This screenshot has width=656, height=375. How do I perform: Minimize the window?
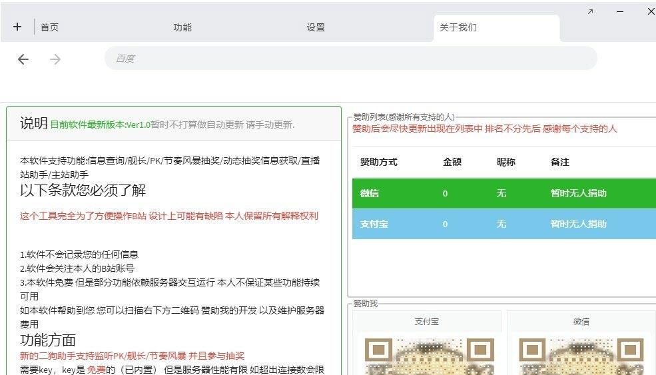[620, 12]
